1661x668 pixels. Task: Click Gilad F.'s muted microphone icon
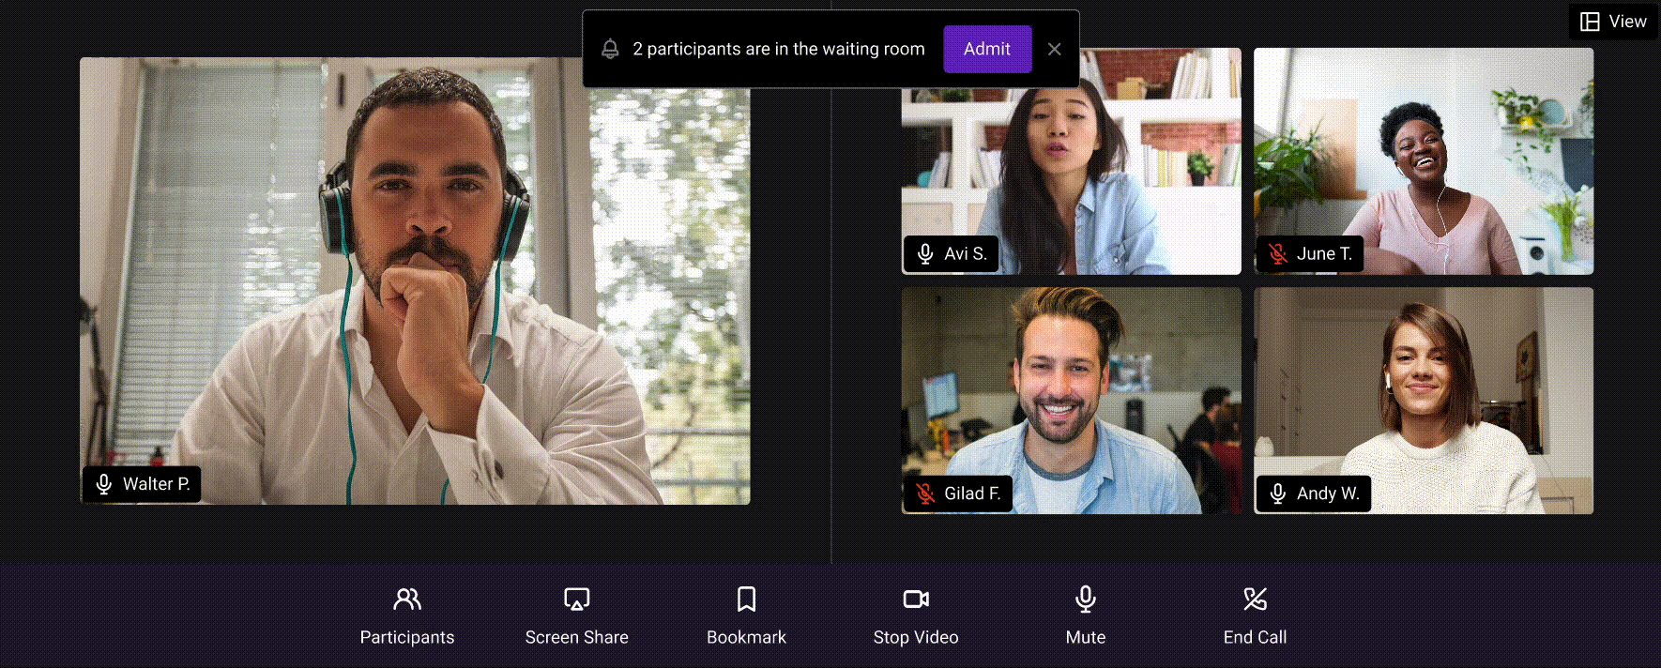[925, 493]
